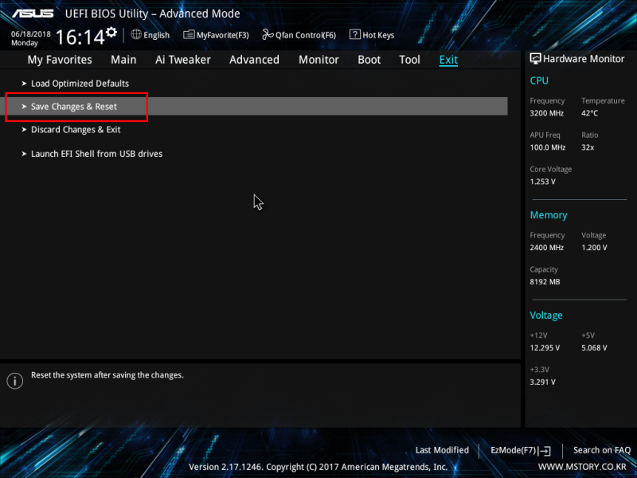Click Core Voltage value 1.253 V

pos(542,182)
